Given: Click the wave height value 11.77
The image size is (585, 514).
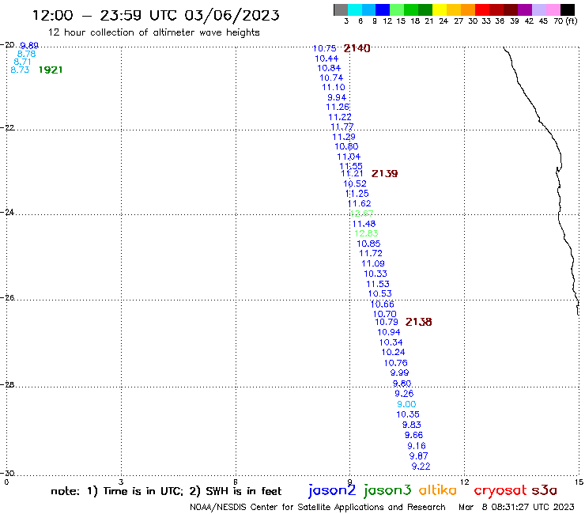Looking at the screenshot, I should pos(342,127).
